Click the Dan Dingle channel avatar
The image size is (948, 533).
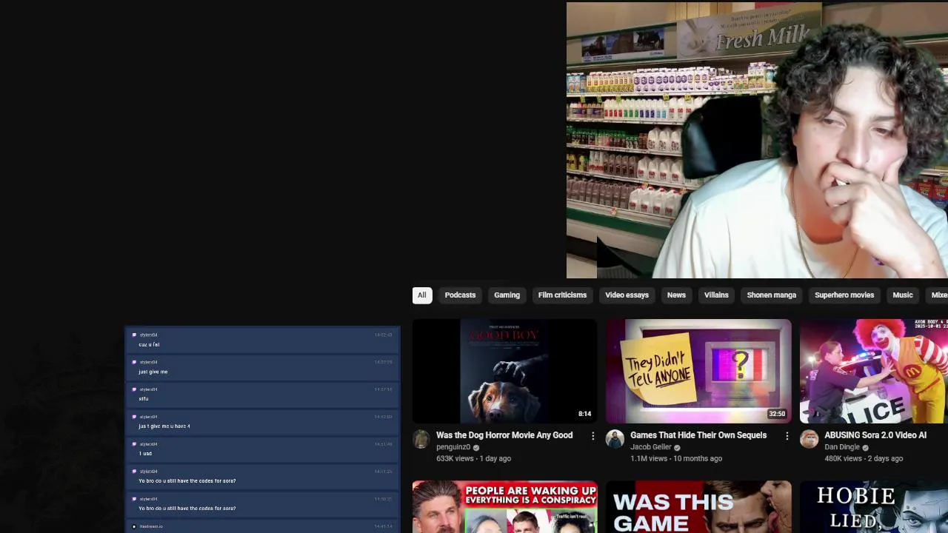(x=809, y=439)
